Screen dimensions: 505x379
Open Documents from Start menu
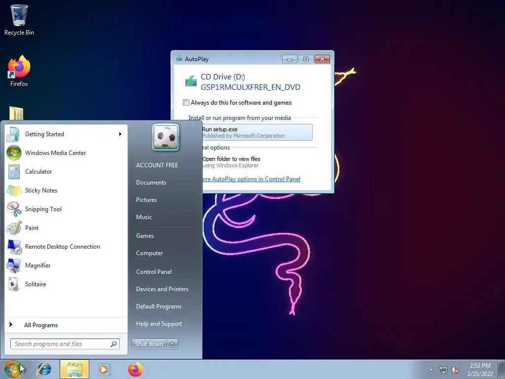[151, 183]
